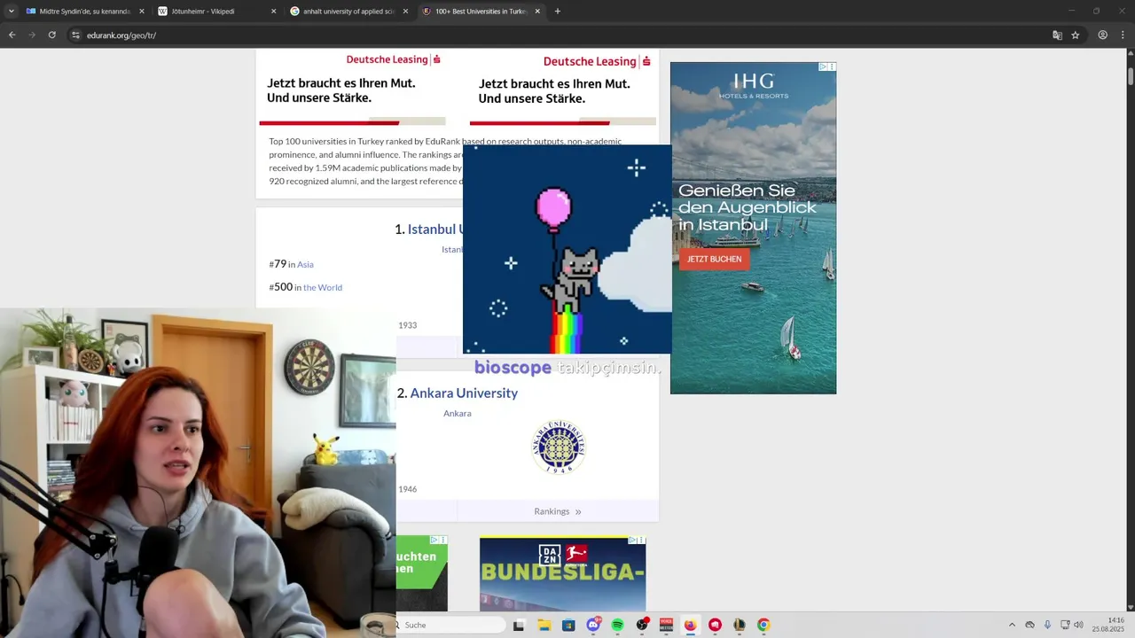
Task: Show hidden system tray icons chevron
Action: [1012, 625]
